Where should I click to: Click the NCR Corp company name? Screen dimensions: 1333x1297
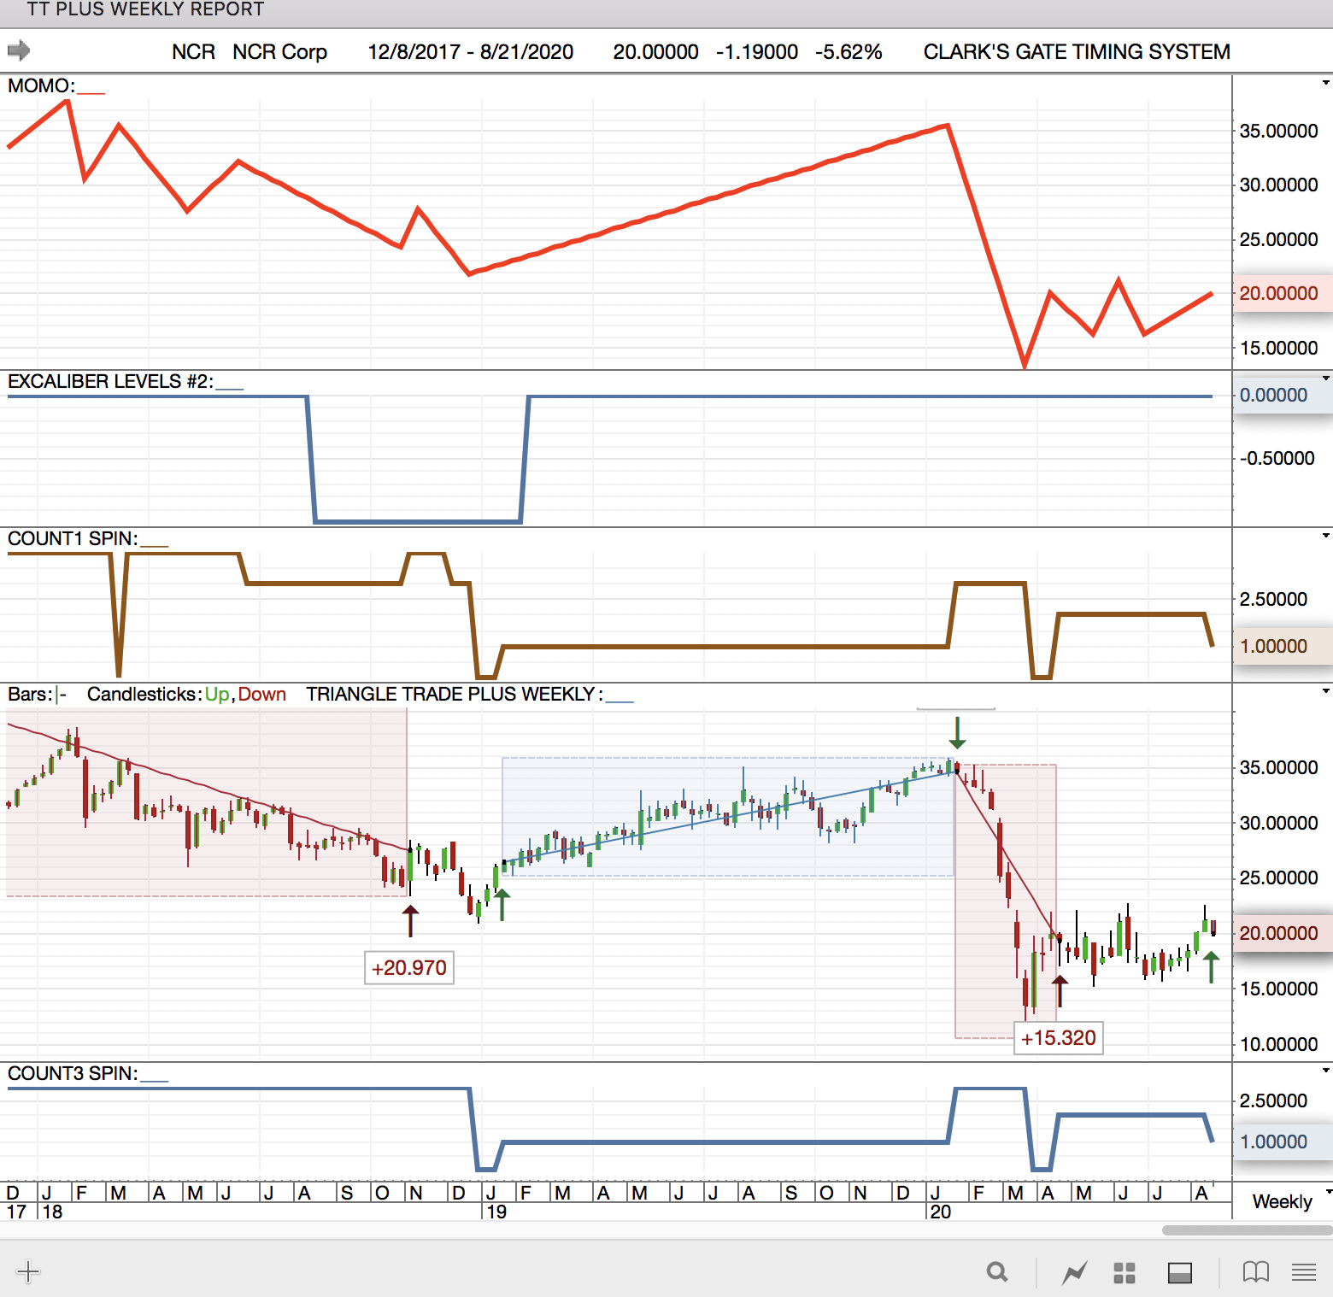pos(279,52)
